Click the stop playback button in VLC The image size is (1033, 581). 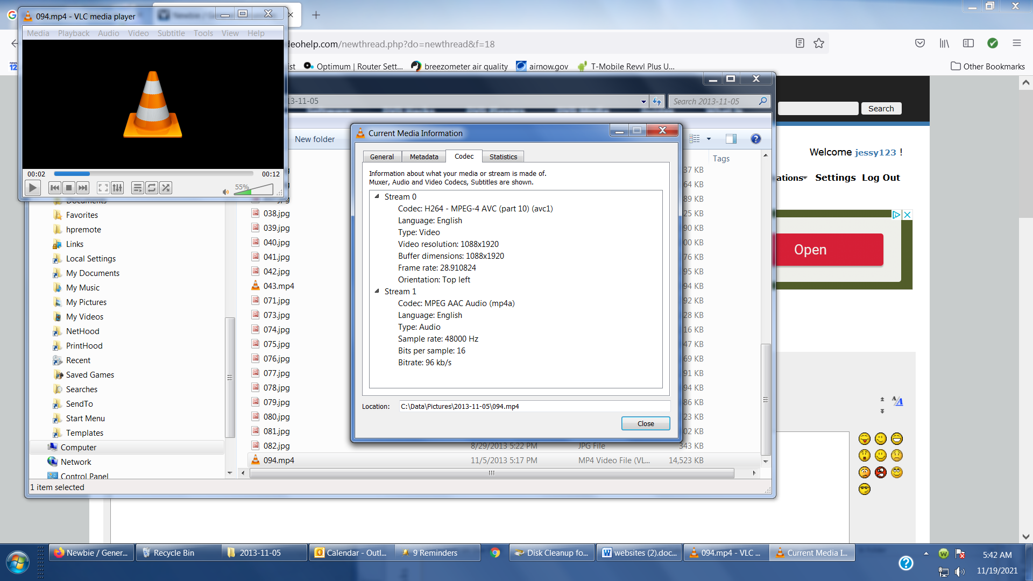(x=69, y=188)
